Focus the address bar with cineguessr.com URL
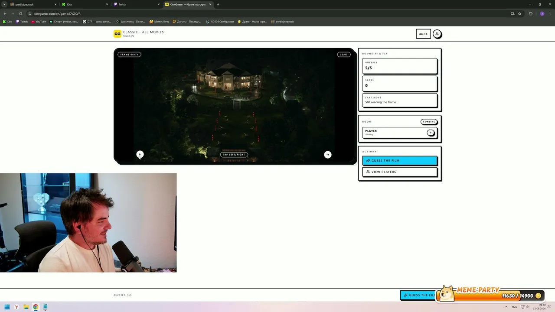555x312 pixels. tap(269, 13)
